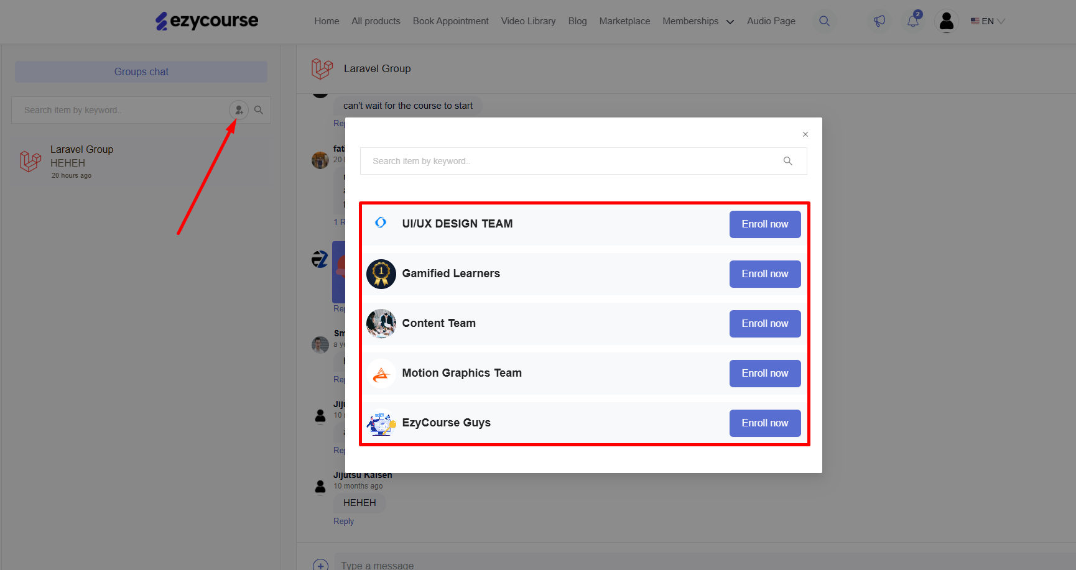Click the Motion Graphics Team icon
The image size is (1076, 570).
[381, 374]
